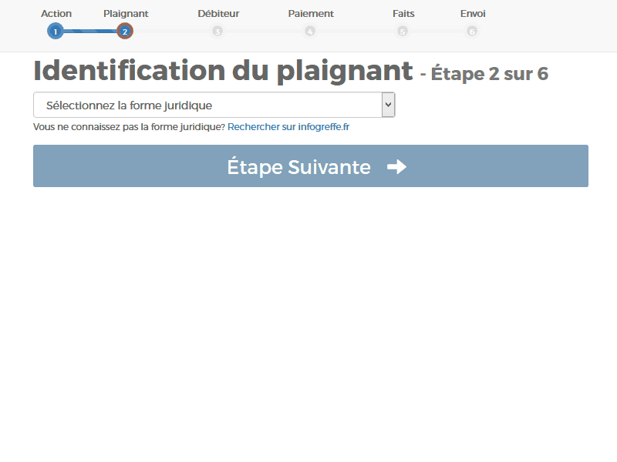The image size is (617, 462).
Task: Click the heading Identification du plaignant
Action: pyautogui.click(x=221, y=70)
